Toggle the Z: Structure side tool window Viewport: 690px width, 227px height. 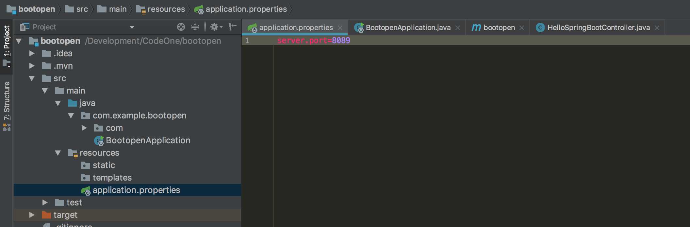(7, 106)
